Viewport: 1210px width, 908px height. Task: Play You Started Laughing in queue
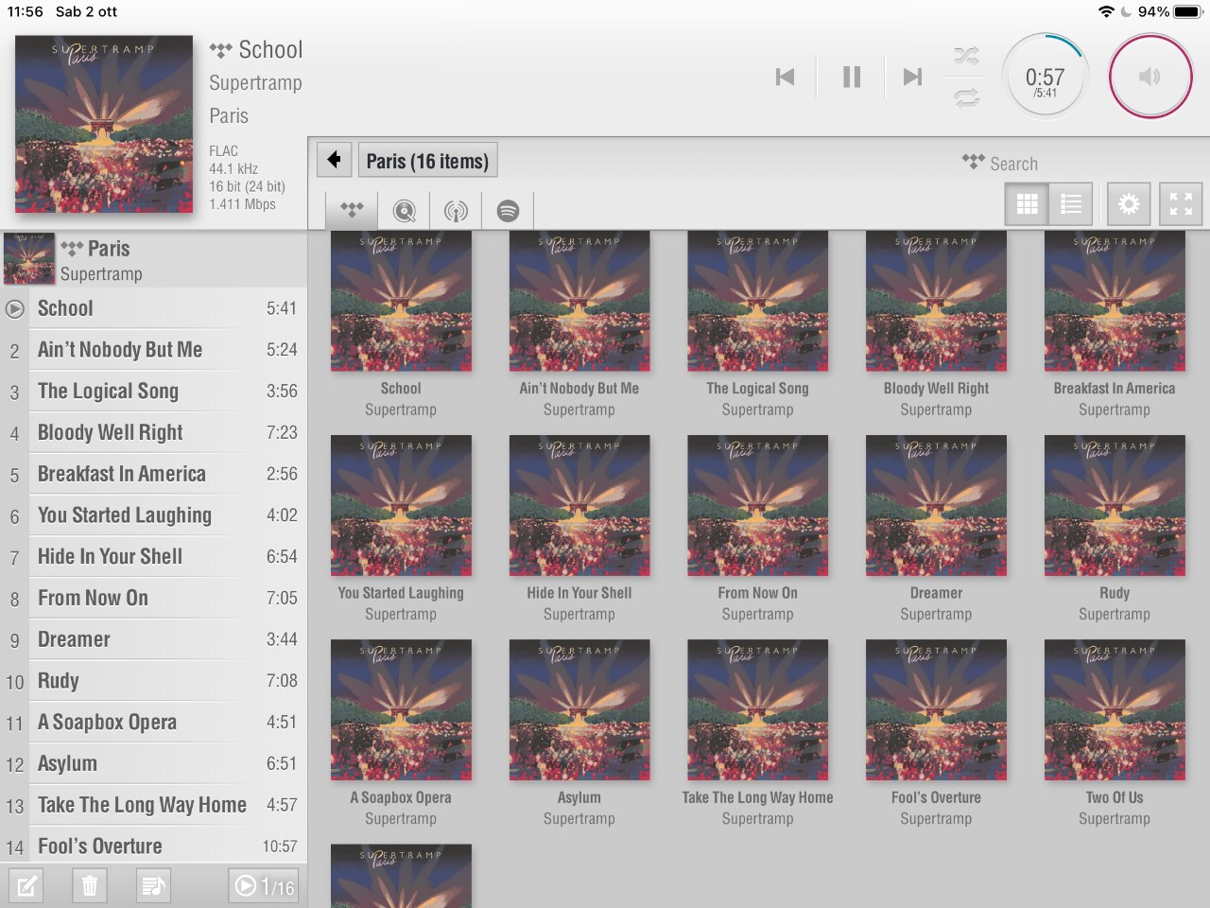coord(153,515)
